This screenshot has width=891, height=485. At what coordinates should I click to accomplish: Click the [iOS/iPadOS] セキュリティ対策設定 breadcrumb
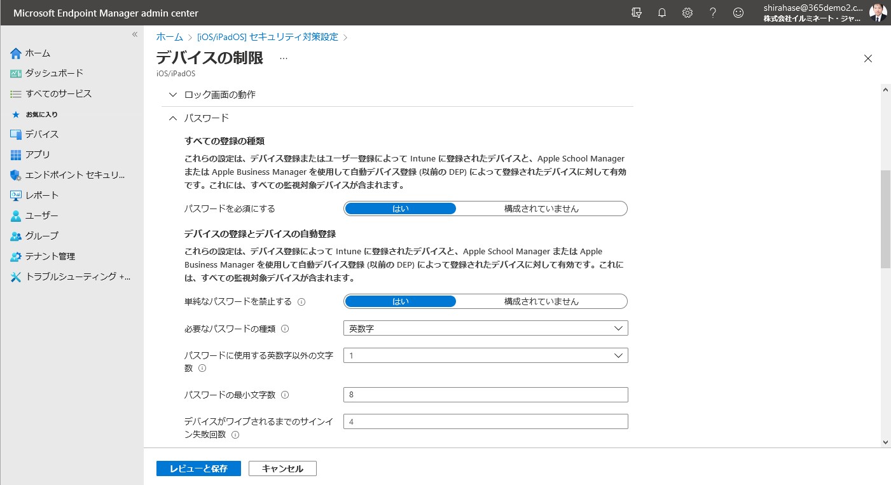point(268,37)
